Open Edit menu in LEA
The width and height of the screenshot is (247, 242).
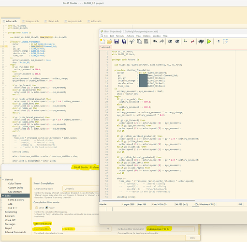tap(112, 36)
